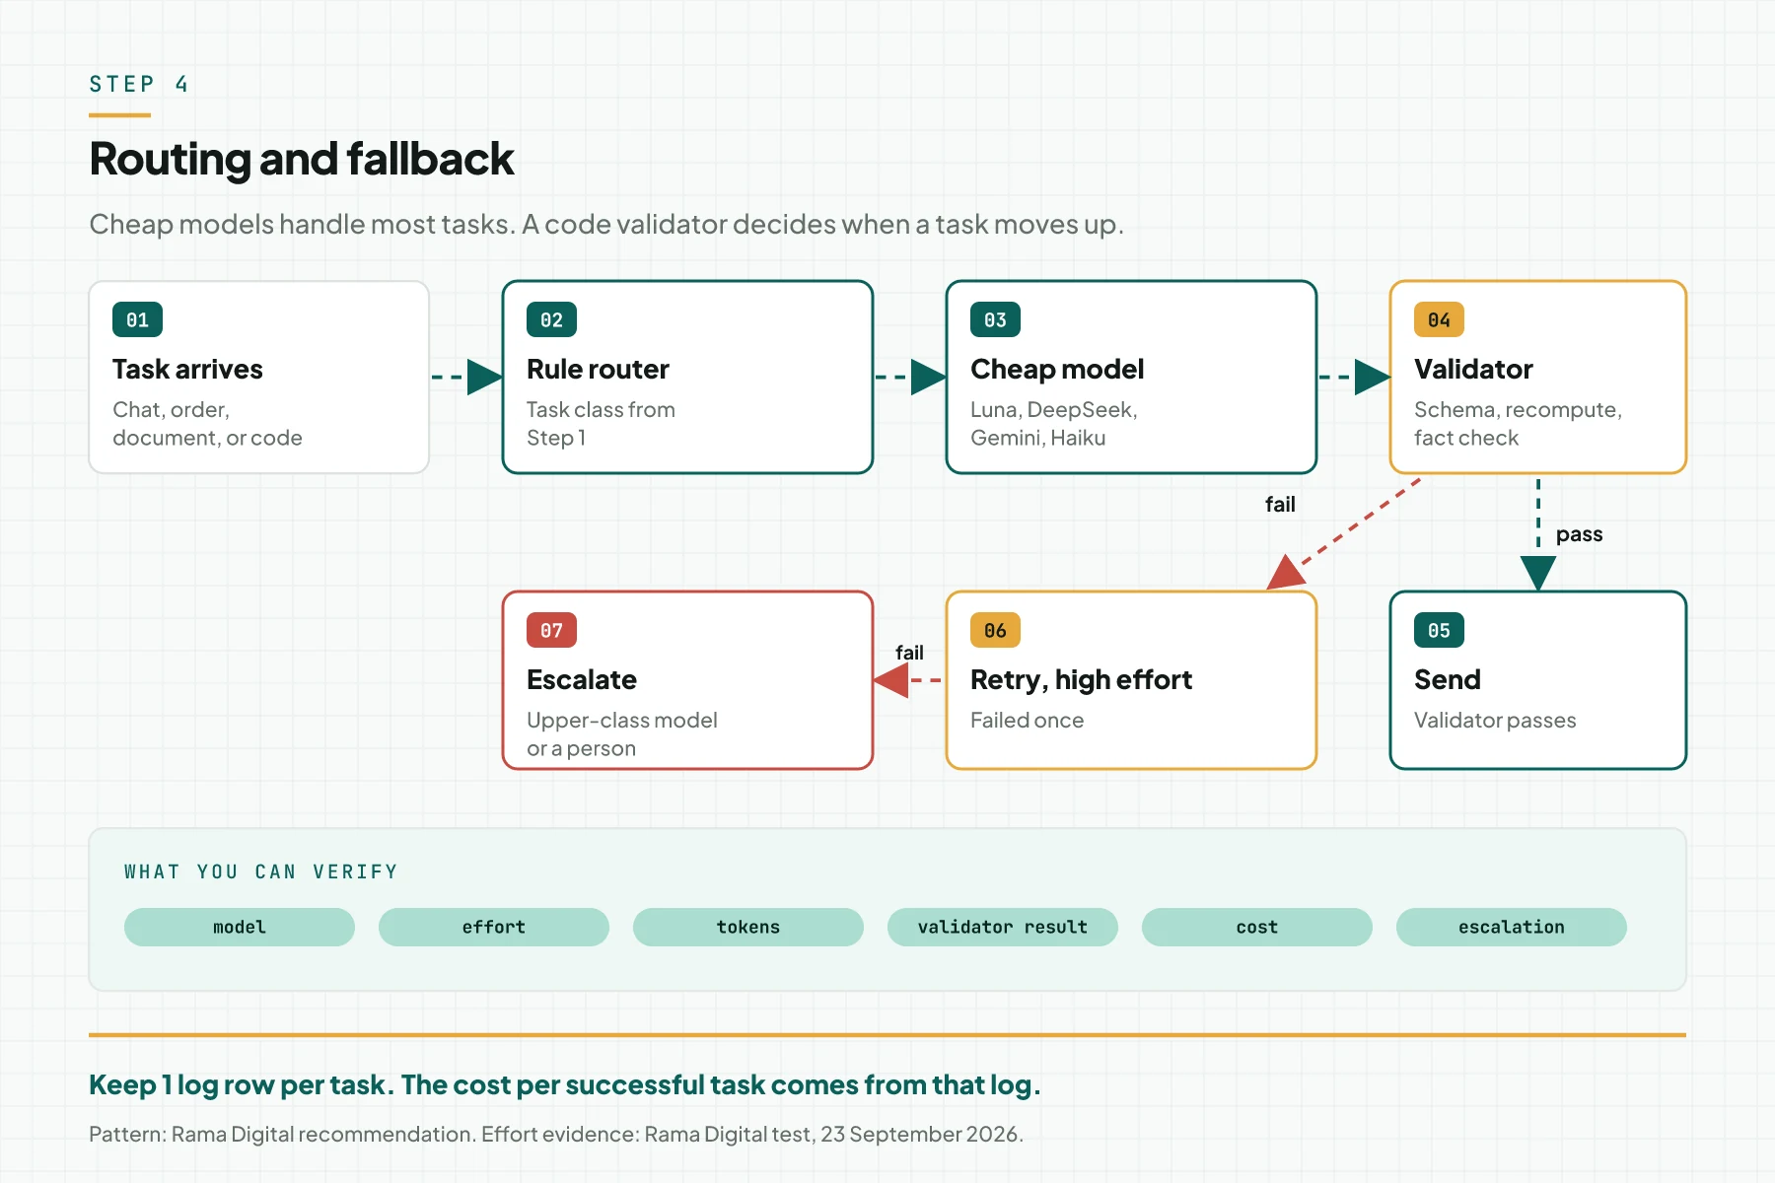The image size is (1775, 1183).
Task: Select the effort pill
Action: [494, 927]
